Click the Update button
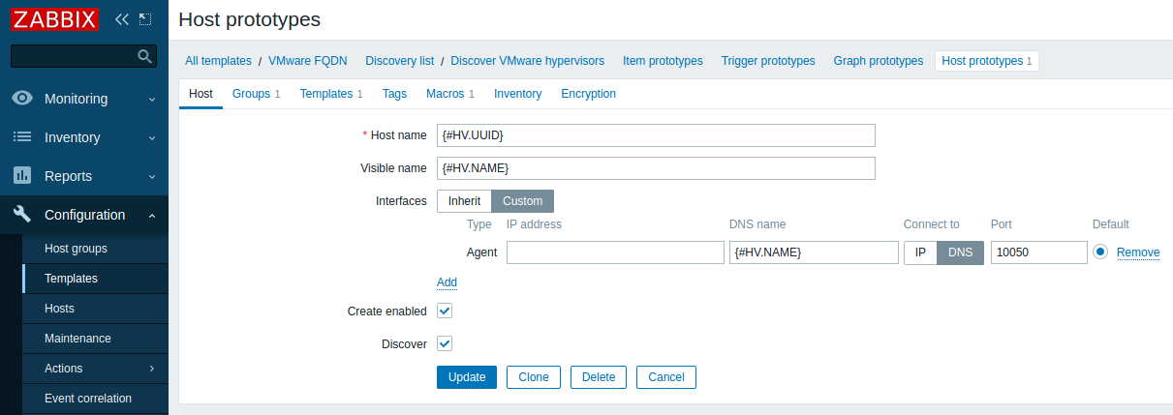Screen dimensions: 1173x415 (467, 377)
